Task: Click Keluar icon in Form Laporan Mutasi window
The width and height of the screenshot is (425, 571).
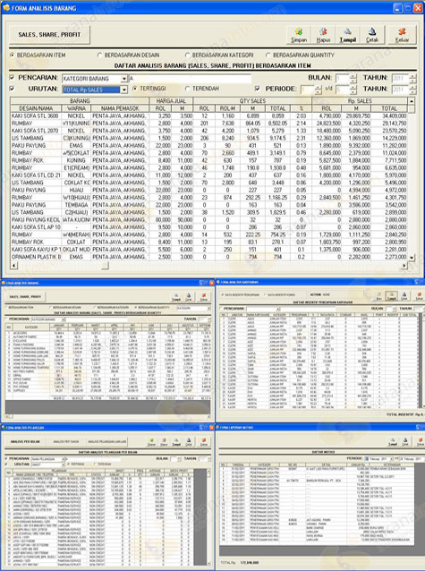Action: click(x=420, y=442)
